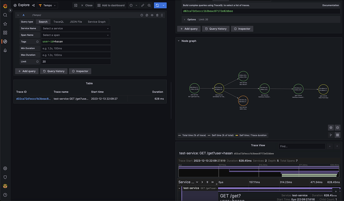Open the 'Select a service' dropdown

point(76,28)
